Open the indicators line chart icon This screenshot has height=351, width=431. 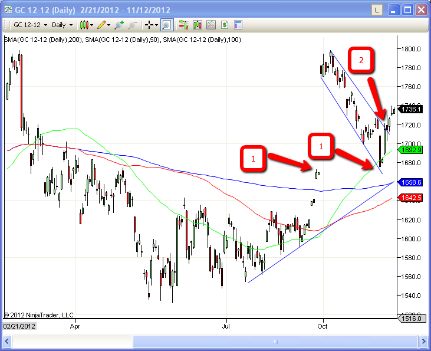(211, 25)
